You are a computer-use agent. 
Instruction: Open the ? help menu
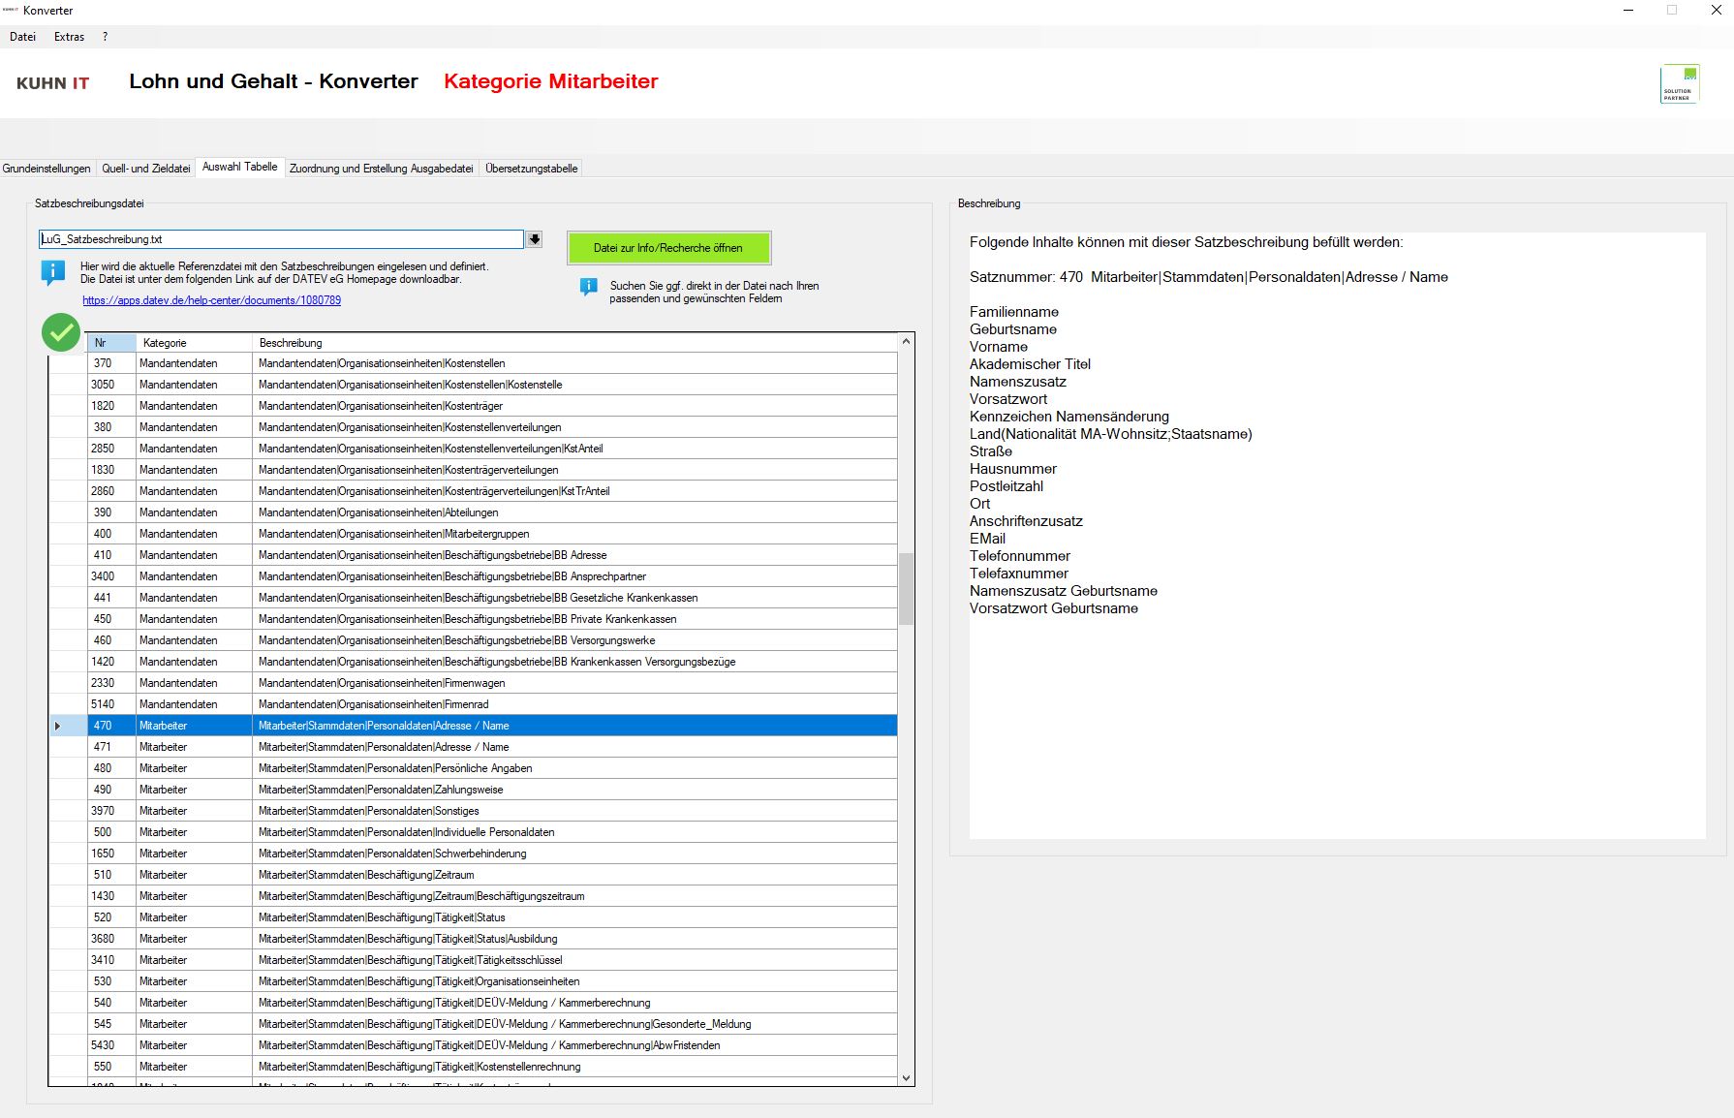click(104, 36)
